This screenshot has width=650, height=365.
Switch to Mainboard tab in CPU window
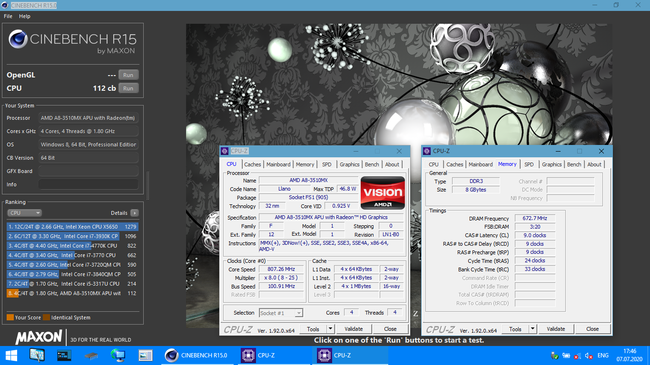point(278,164)
